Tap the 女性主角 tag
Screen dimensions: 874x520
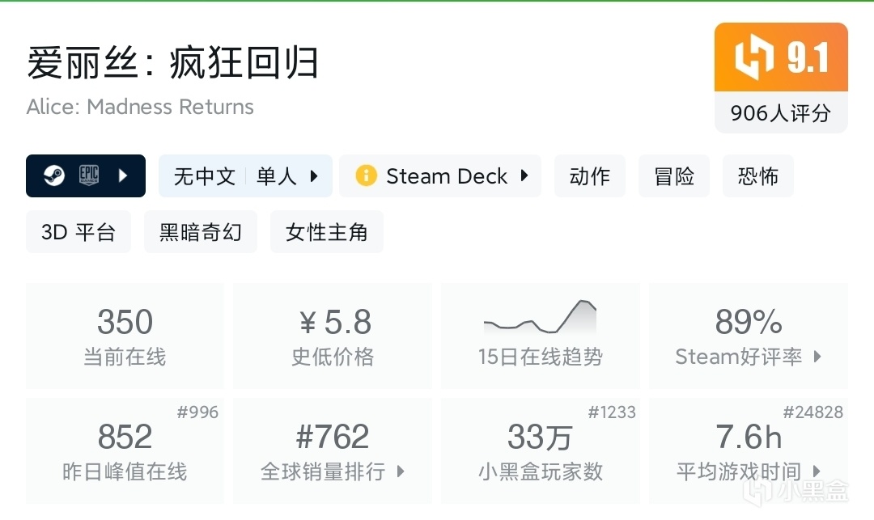click(326, 232)
